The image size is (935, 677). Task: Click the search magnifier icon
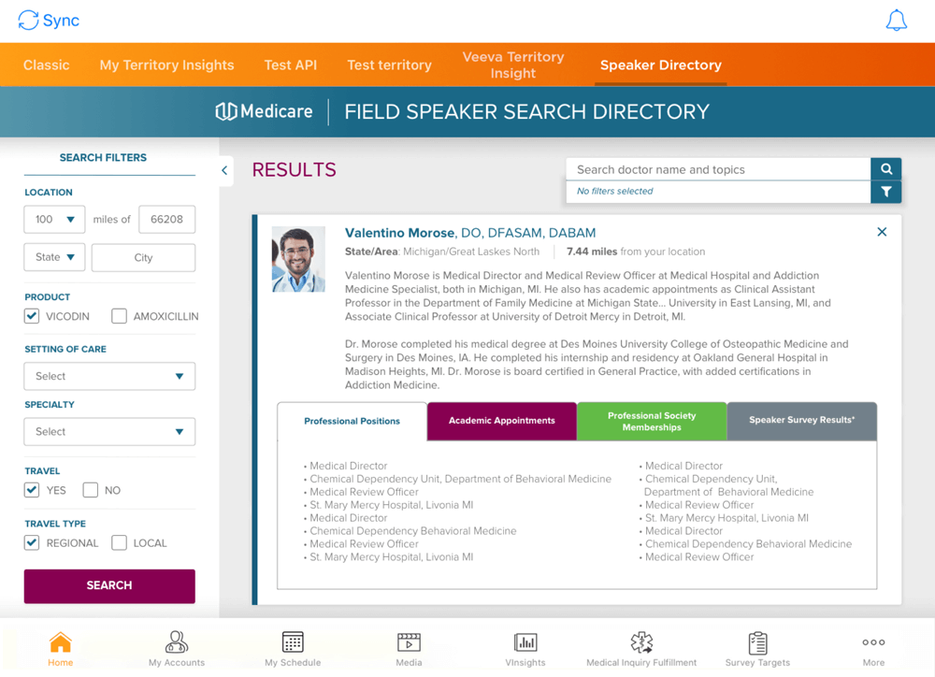[885, 169]
